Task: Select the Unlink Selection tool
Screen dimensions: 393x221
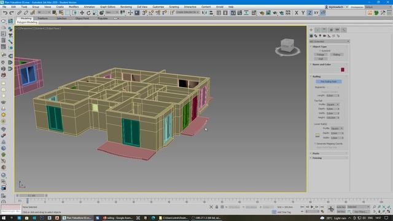Action: (x=26, y=13)
